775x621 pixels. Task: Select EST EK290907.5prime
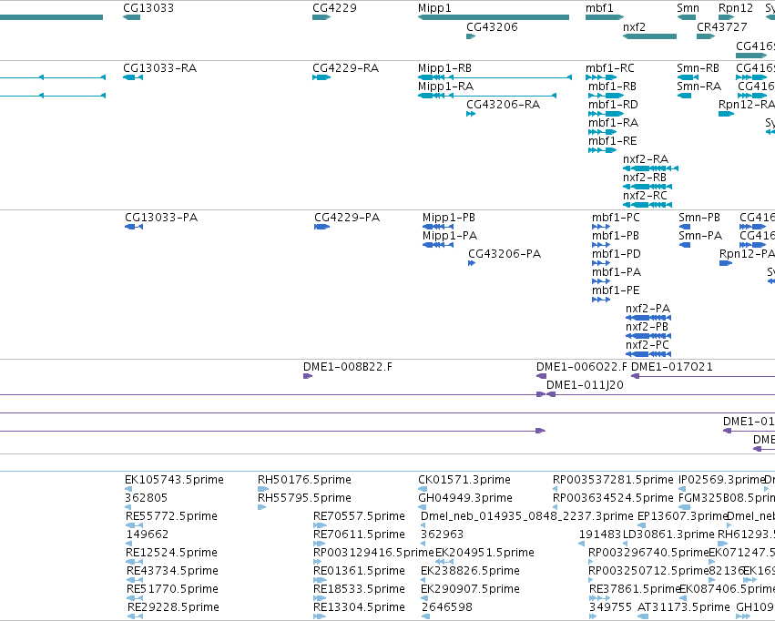tap(424, 598)
